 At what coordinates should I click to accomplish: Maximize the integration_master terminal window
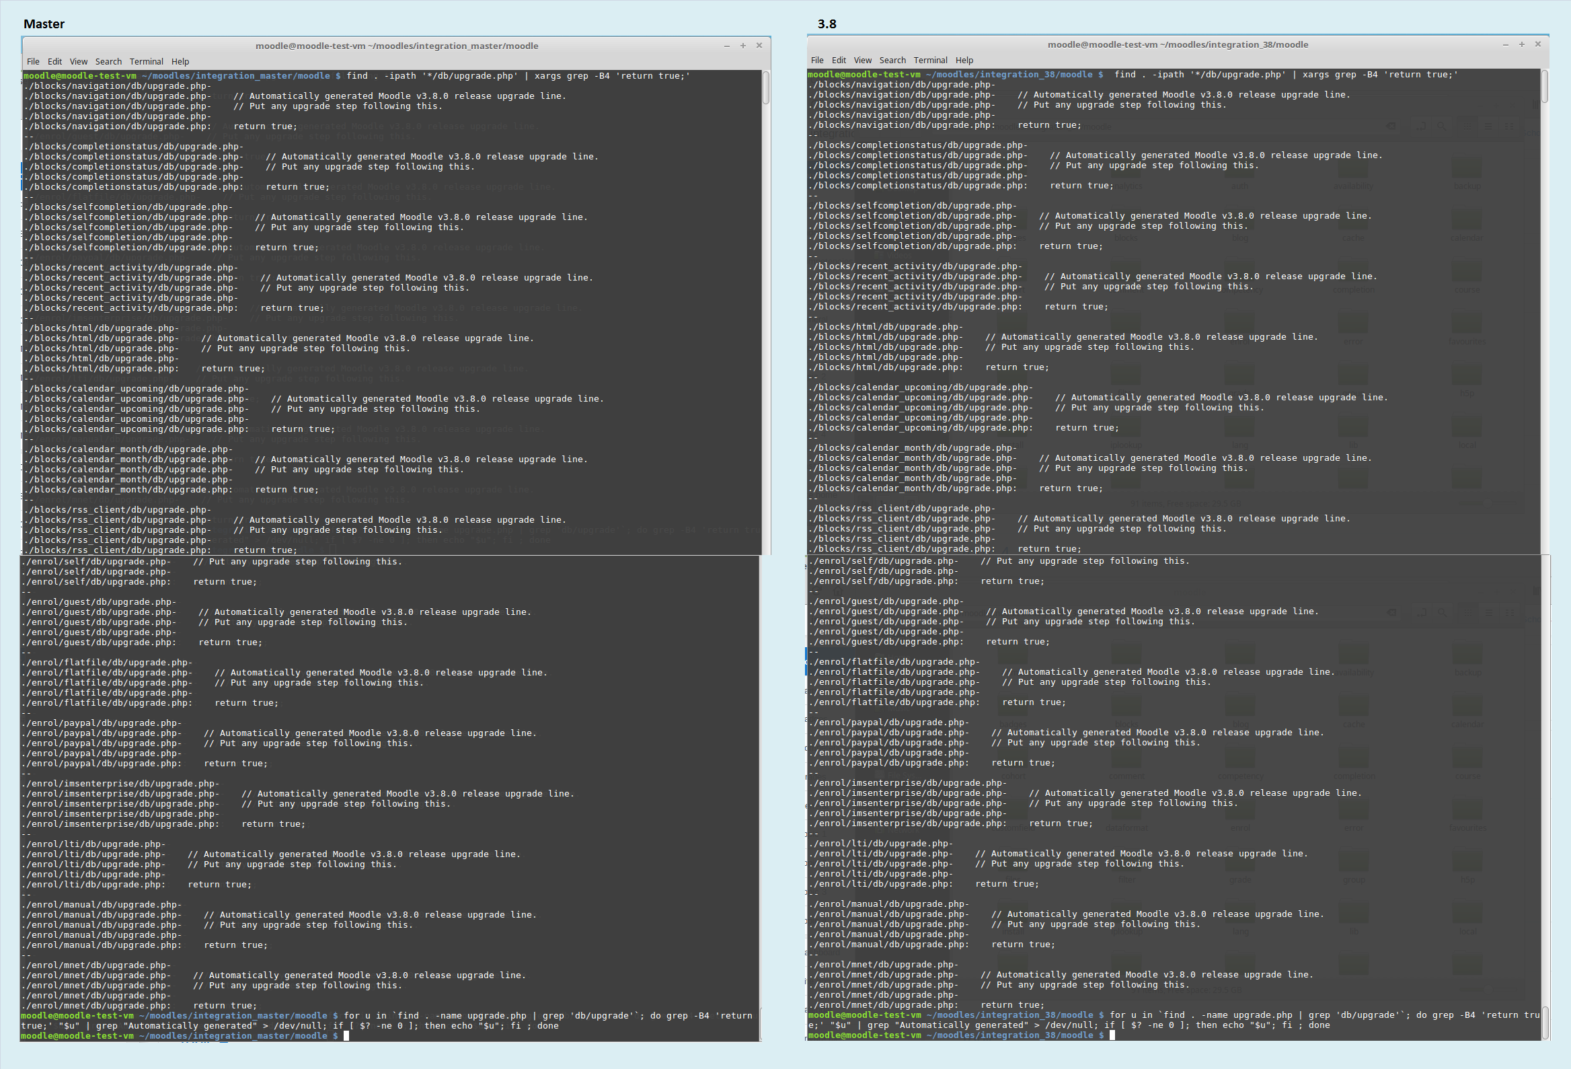coord(743,46)
